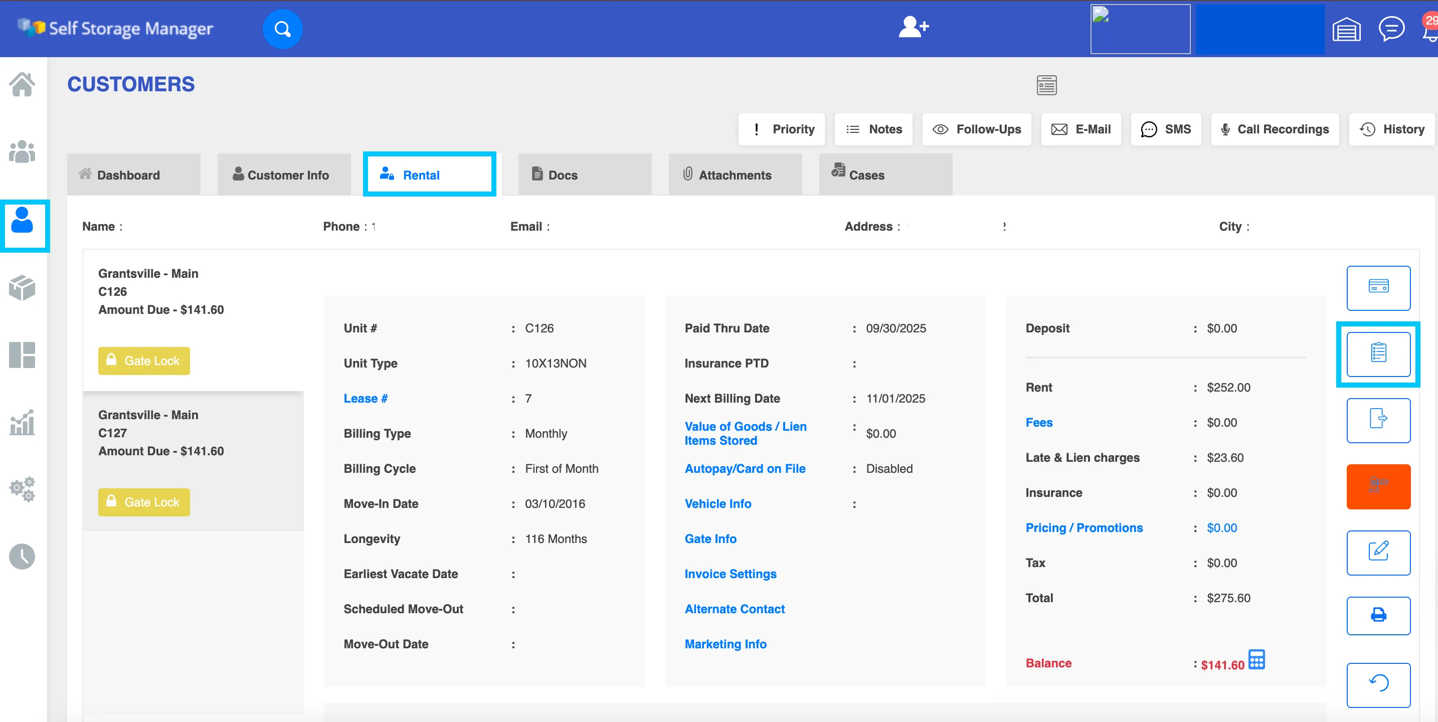This screenshot has height=722, width=1438.
Task: Open the Autopay/Card on File link
Action: (x=745, y=468)
